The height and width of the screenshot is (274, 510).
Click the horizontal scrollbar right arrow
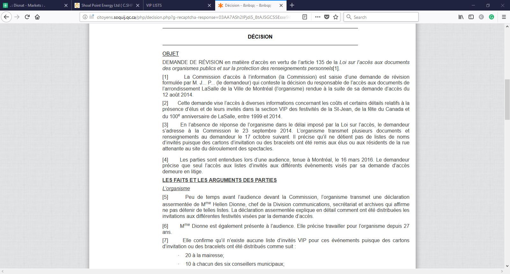pyautogui.click(x=502, y=271)
